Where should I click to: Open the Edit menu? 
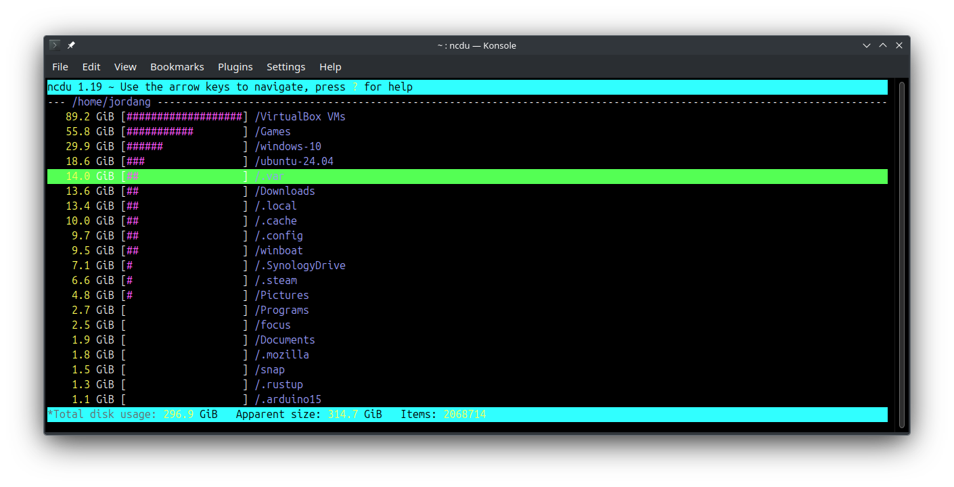click(x=91, y=67)
